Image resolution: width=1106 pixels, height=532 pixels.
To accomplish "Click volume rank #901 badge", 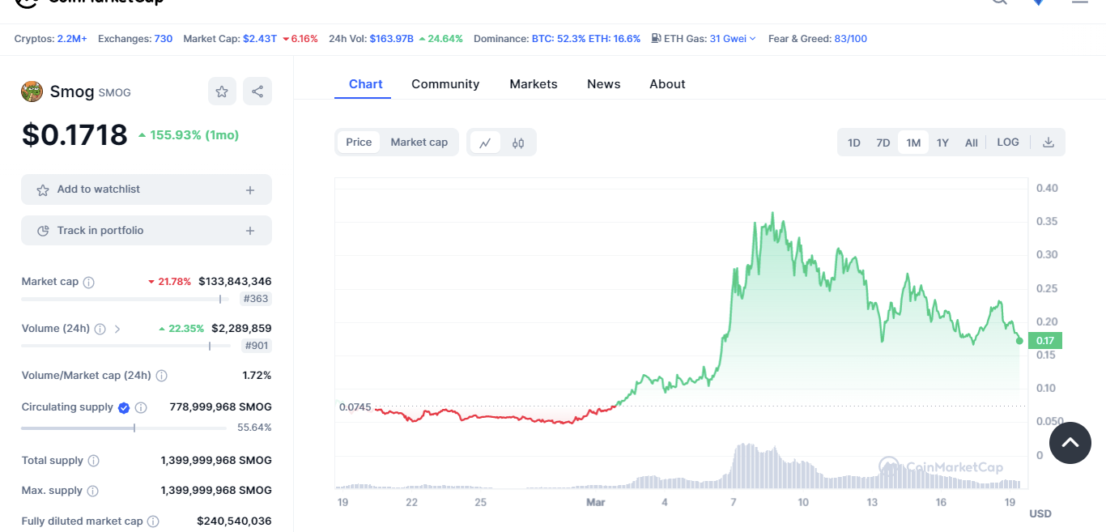I will click(256, 346).
